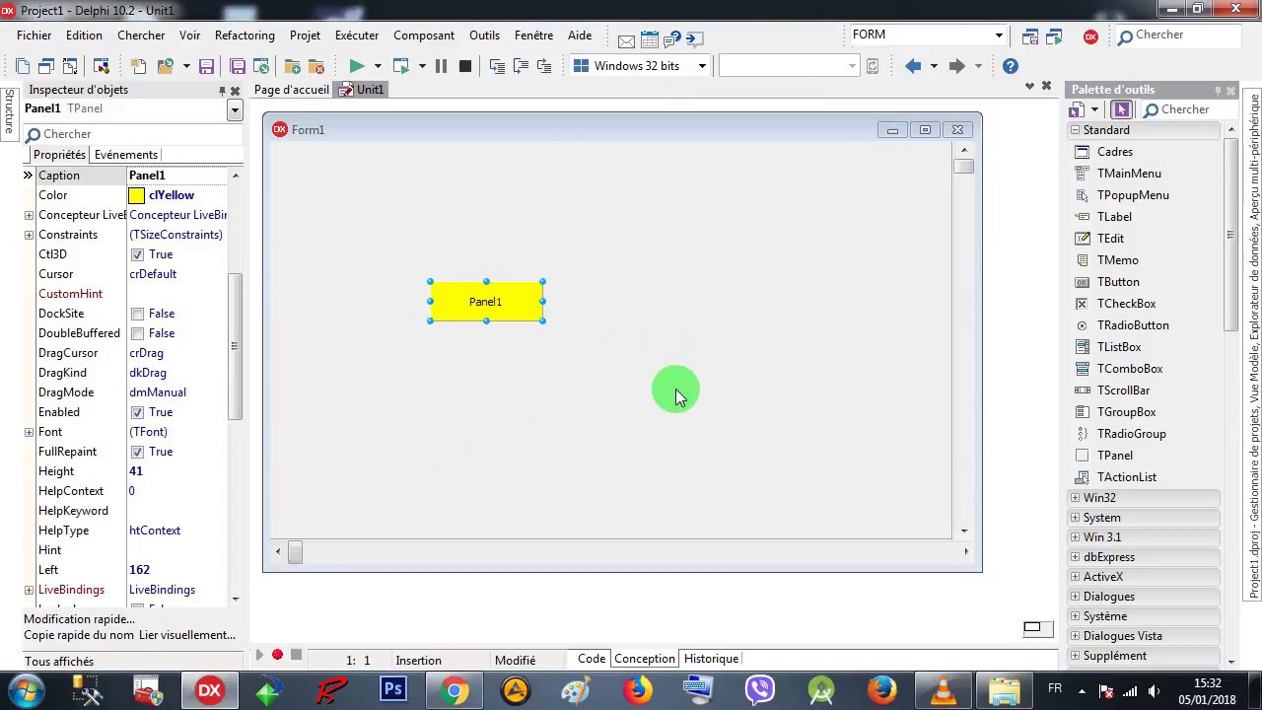Expand the dbExpress palette category

(x=1075, y=557)
